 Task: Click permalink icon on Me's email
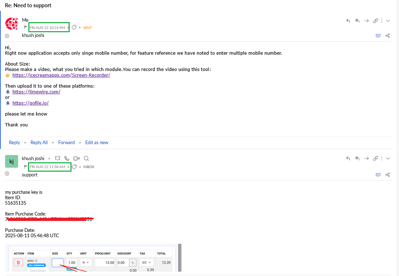pyautogui.click(x=376, y=21)
